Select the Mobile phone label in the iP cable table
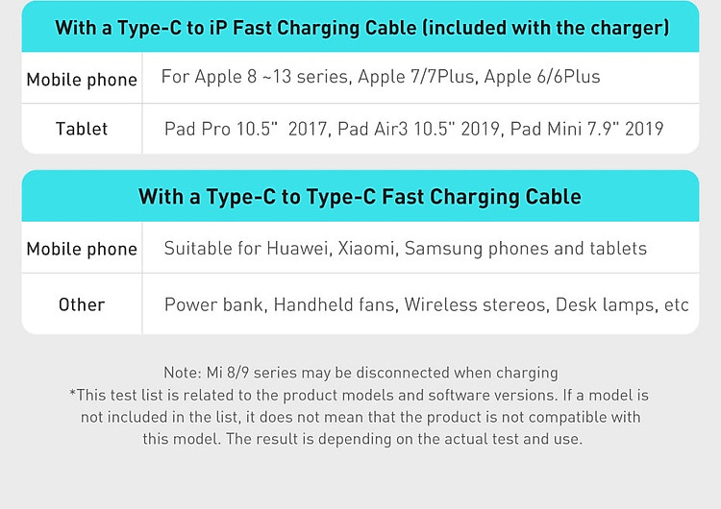This screenshot has height=509, width=721. tap(82, 80)
